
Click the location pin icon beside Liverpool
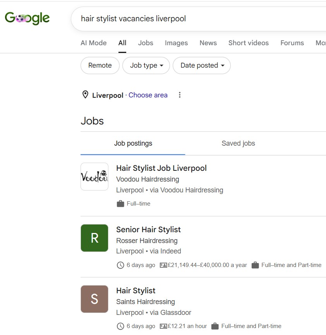pyautogui.click(x=85, y=95)
